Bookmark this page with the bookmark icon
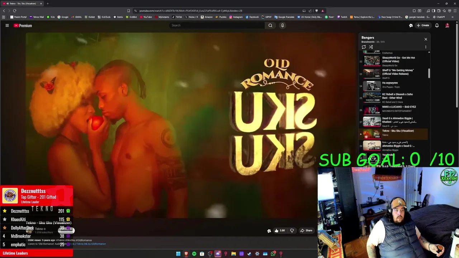Viewport: 459px width, 258px height. [x=128, y=11]
